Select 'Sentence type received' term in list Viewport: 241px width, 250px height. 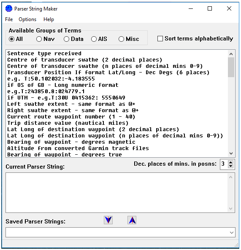(x=44, y=54)
